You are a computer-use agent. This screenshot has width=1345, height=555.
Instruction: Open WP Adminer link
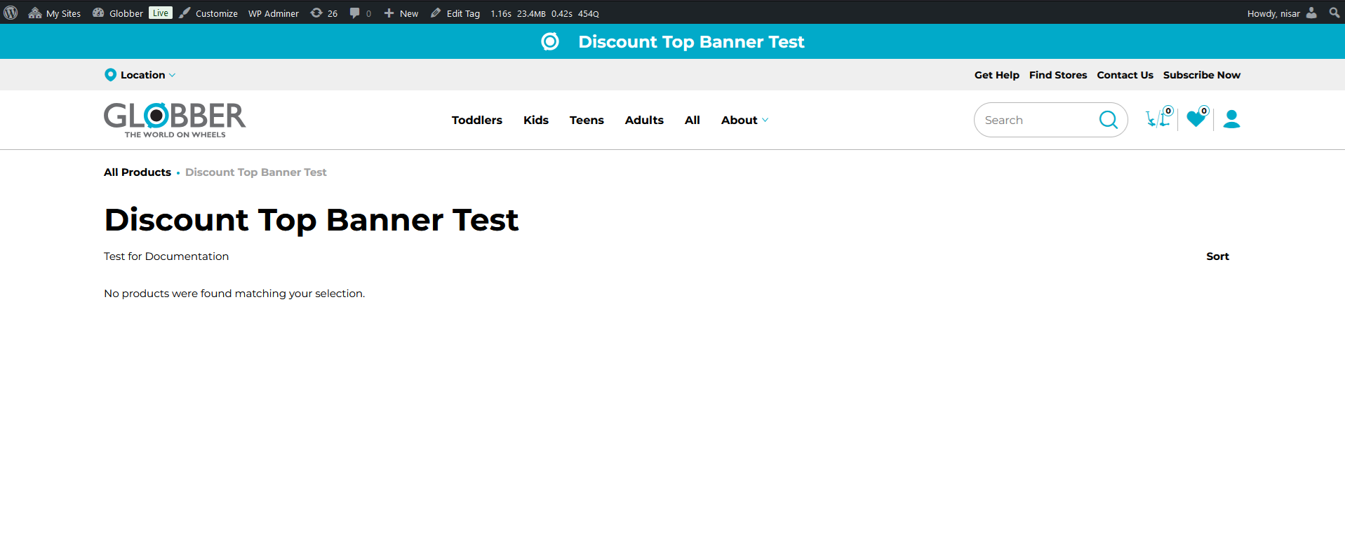click(274, 13)
